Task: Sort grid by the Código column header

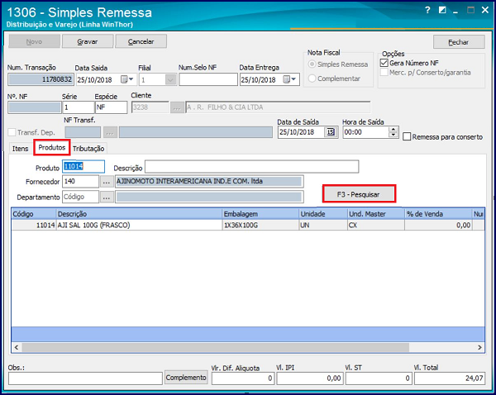Action: 34,214
